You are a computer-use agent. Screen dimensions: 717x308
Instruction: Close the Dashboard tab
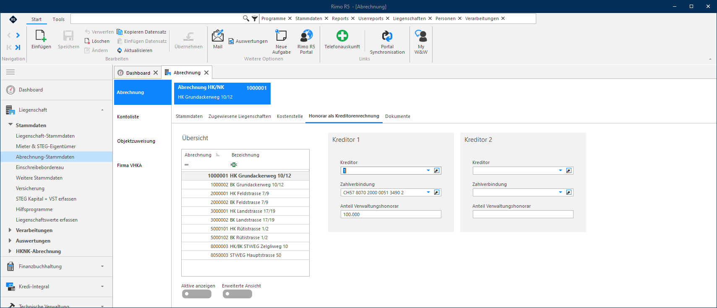coord(156,73)
